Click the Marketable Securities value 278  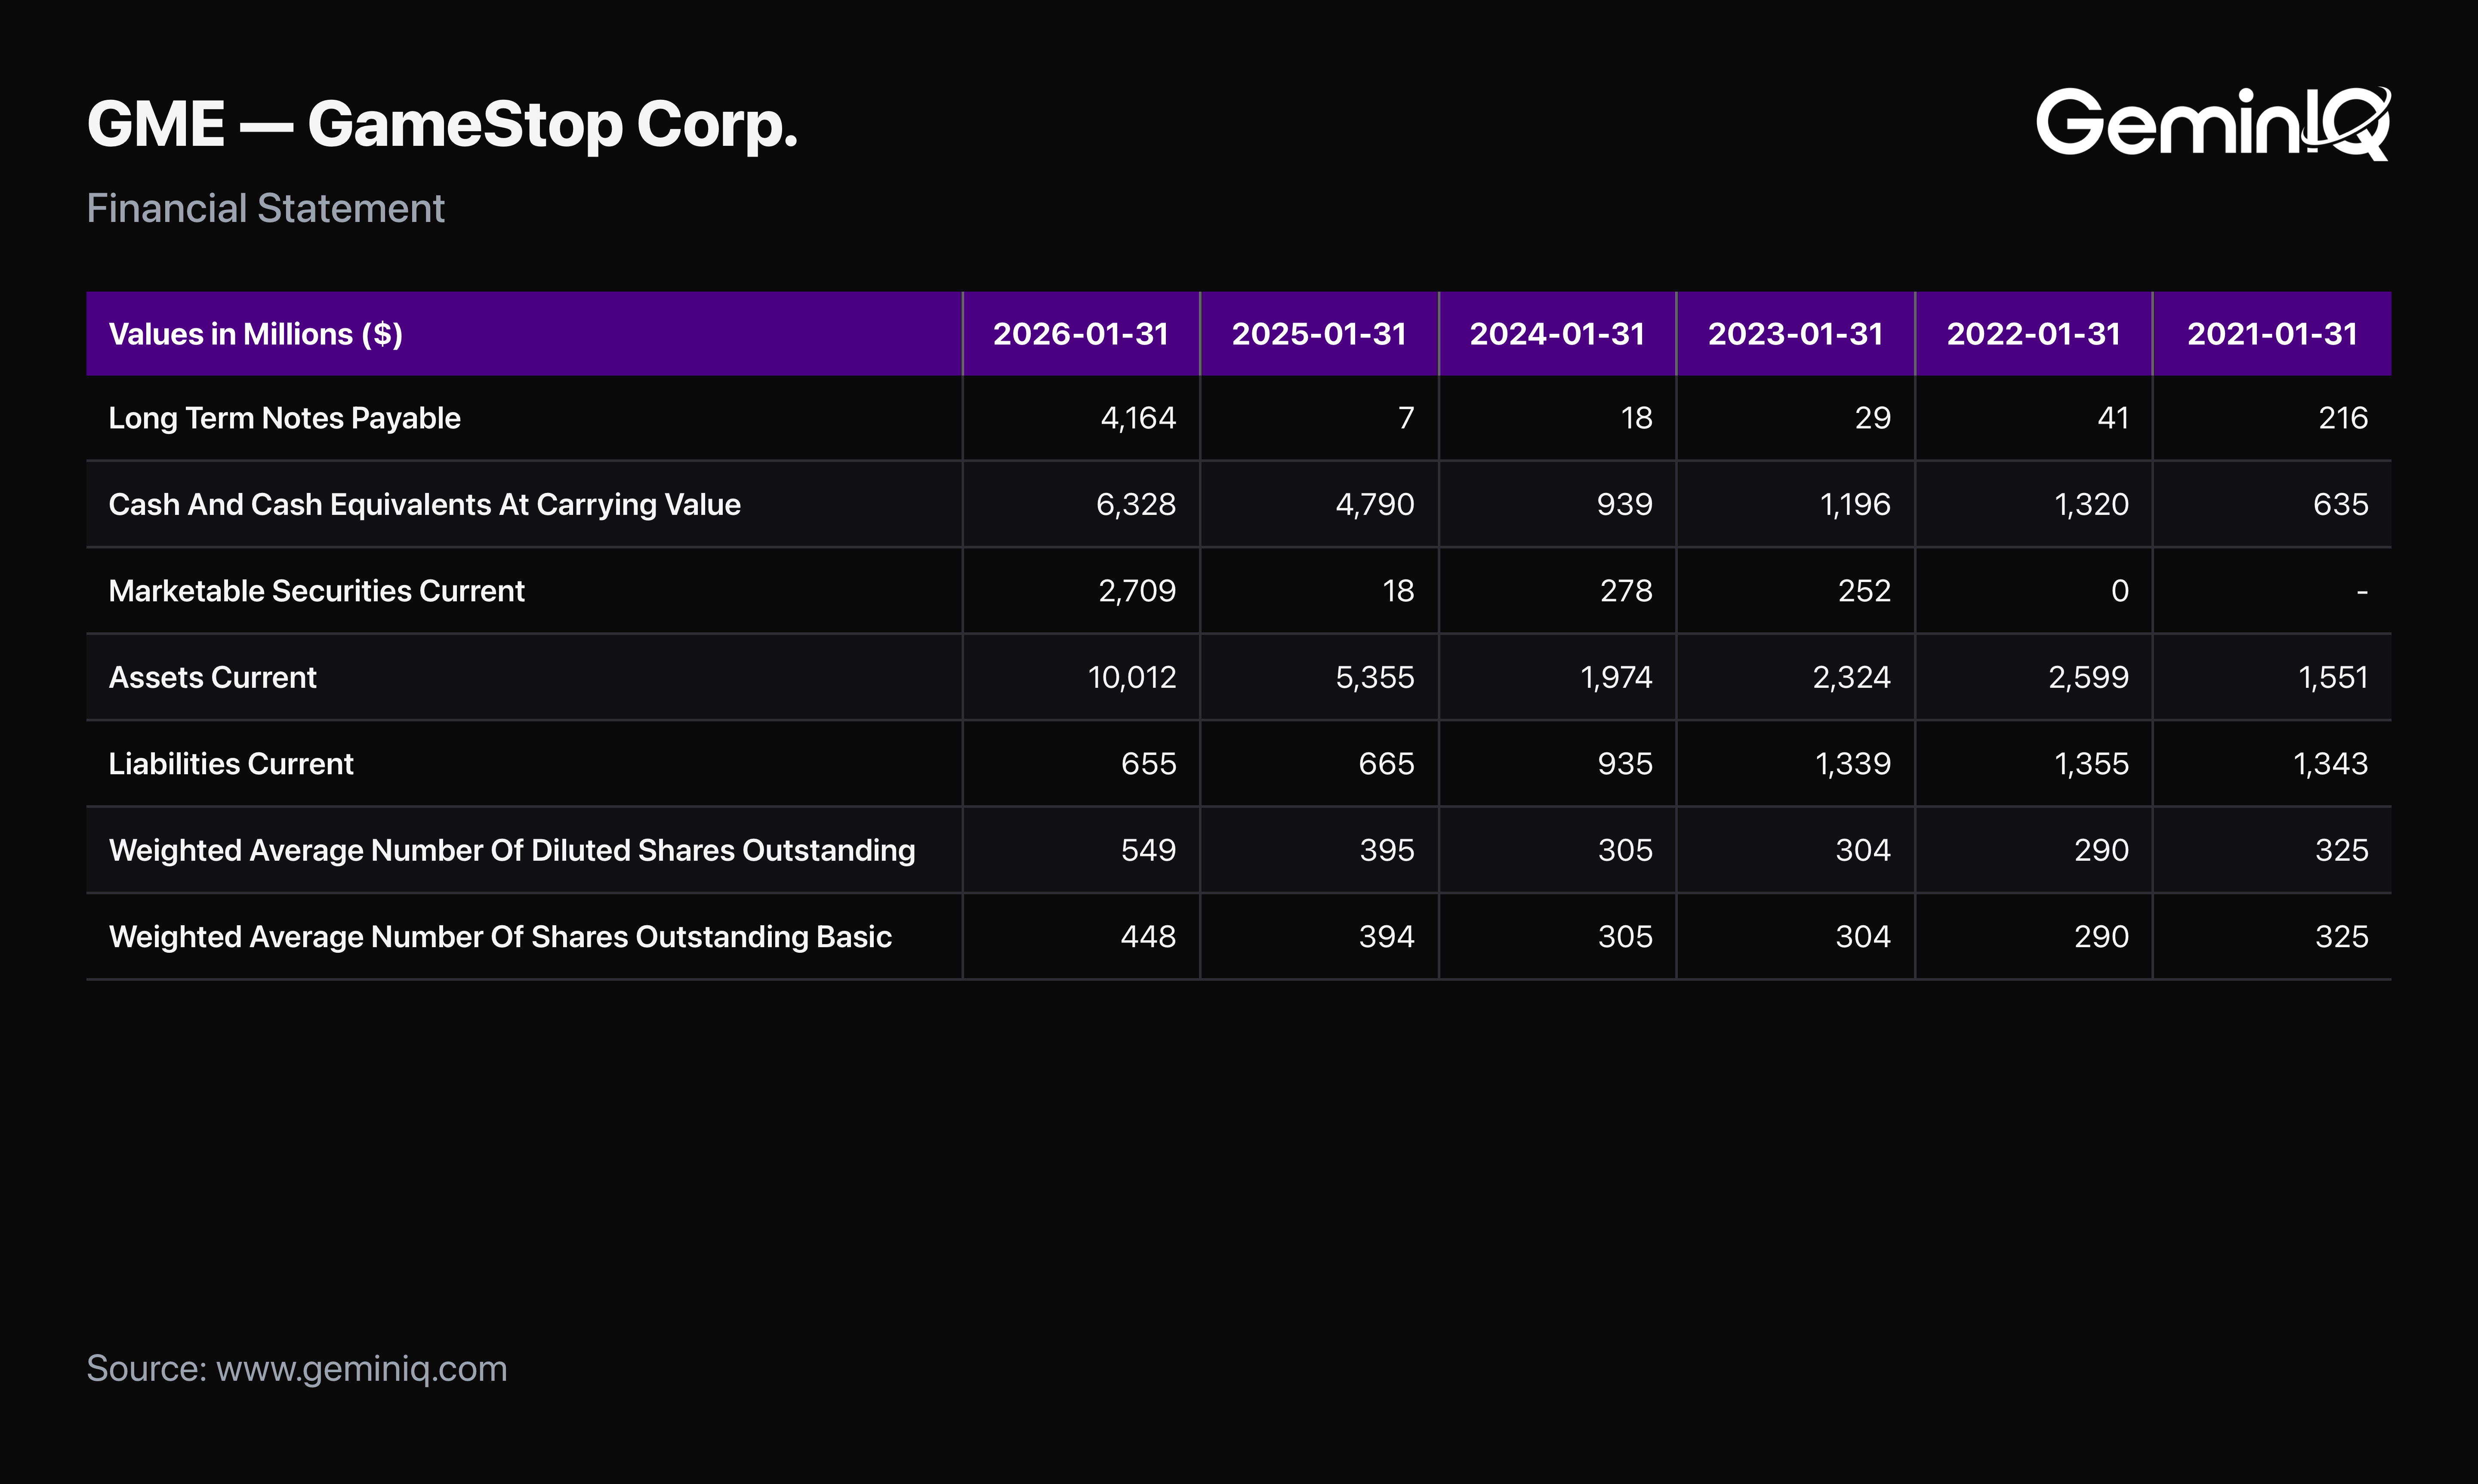point(1626,591)
